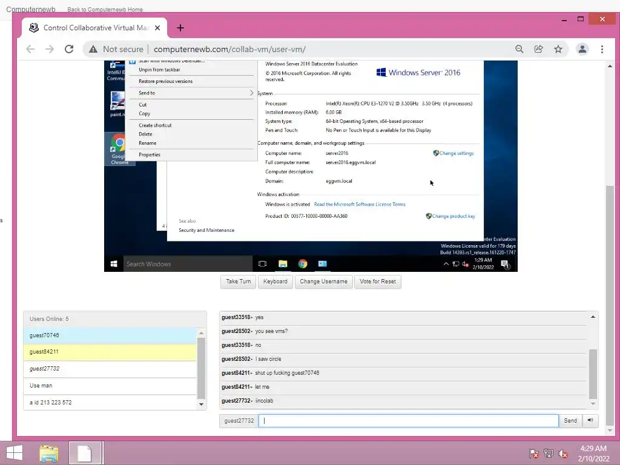Open File Explorer in VM taskbar

click(x=283, y=264)
